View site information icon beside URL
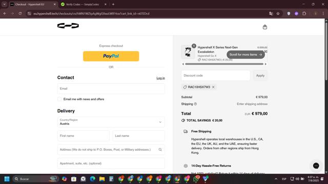Viewport: 328px width, 184px height. click(29, 14)
